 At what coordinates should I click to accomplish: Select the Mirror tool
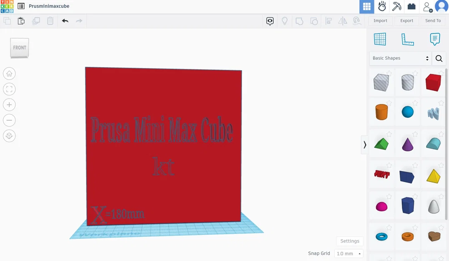pos(343,20)
